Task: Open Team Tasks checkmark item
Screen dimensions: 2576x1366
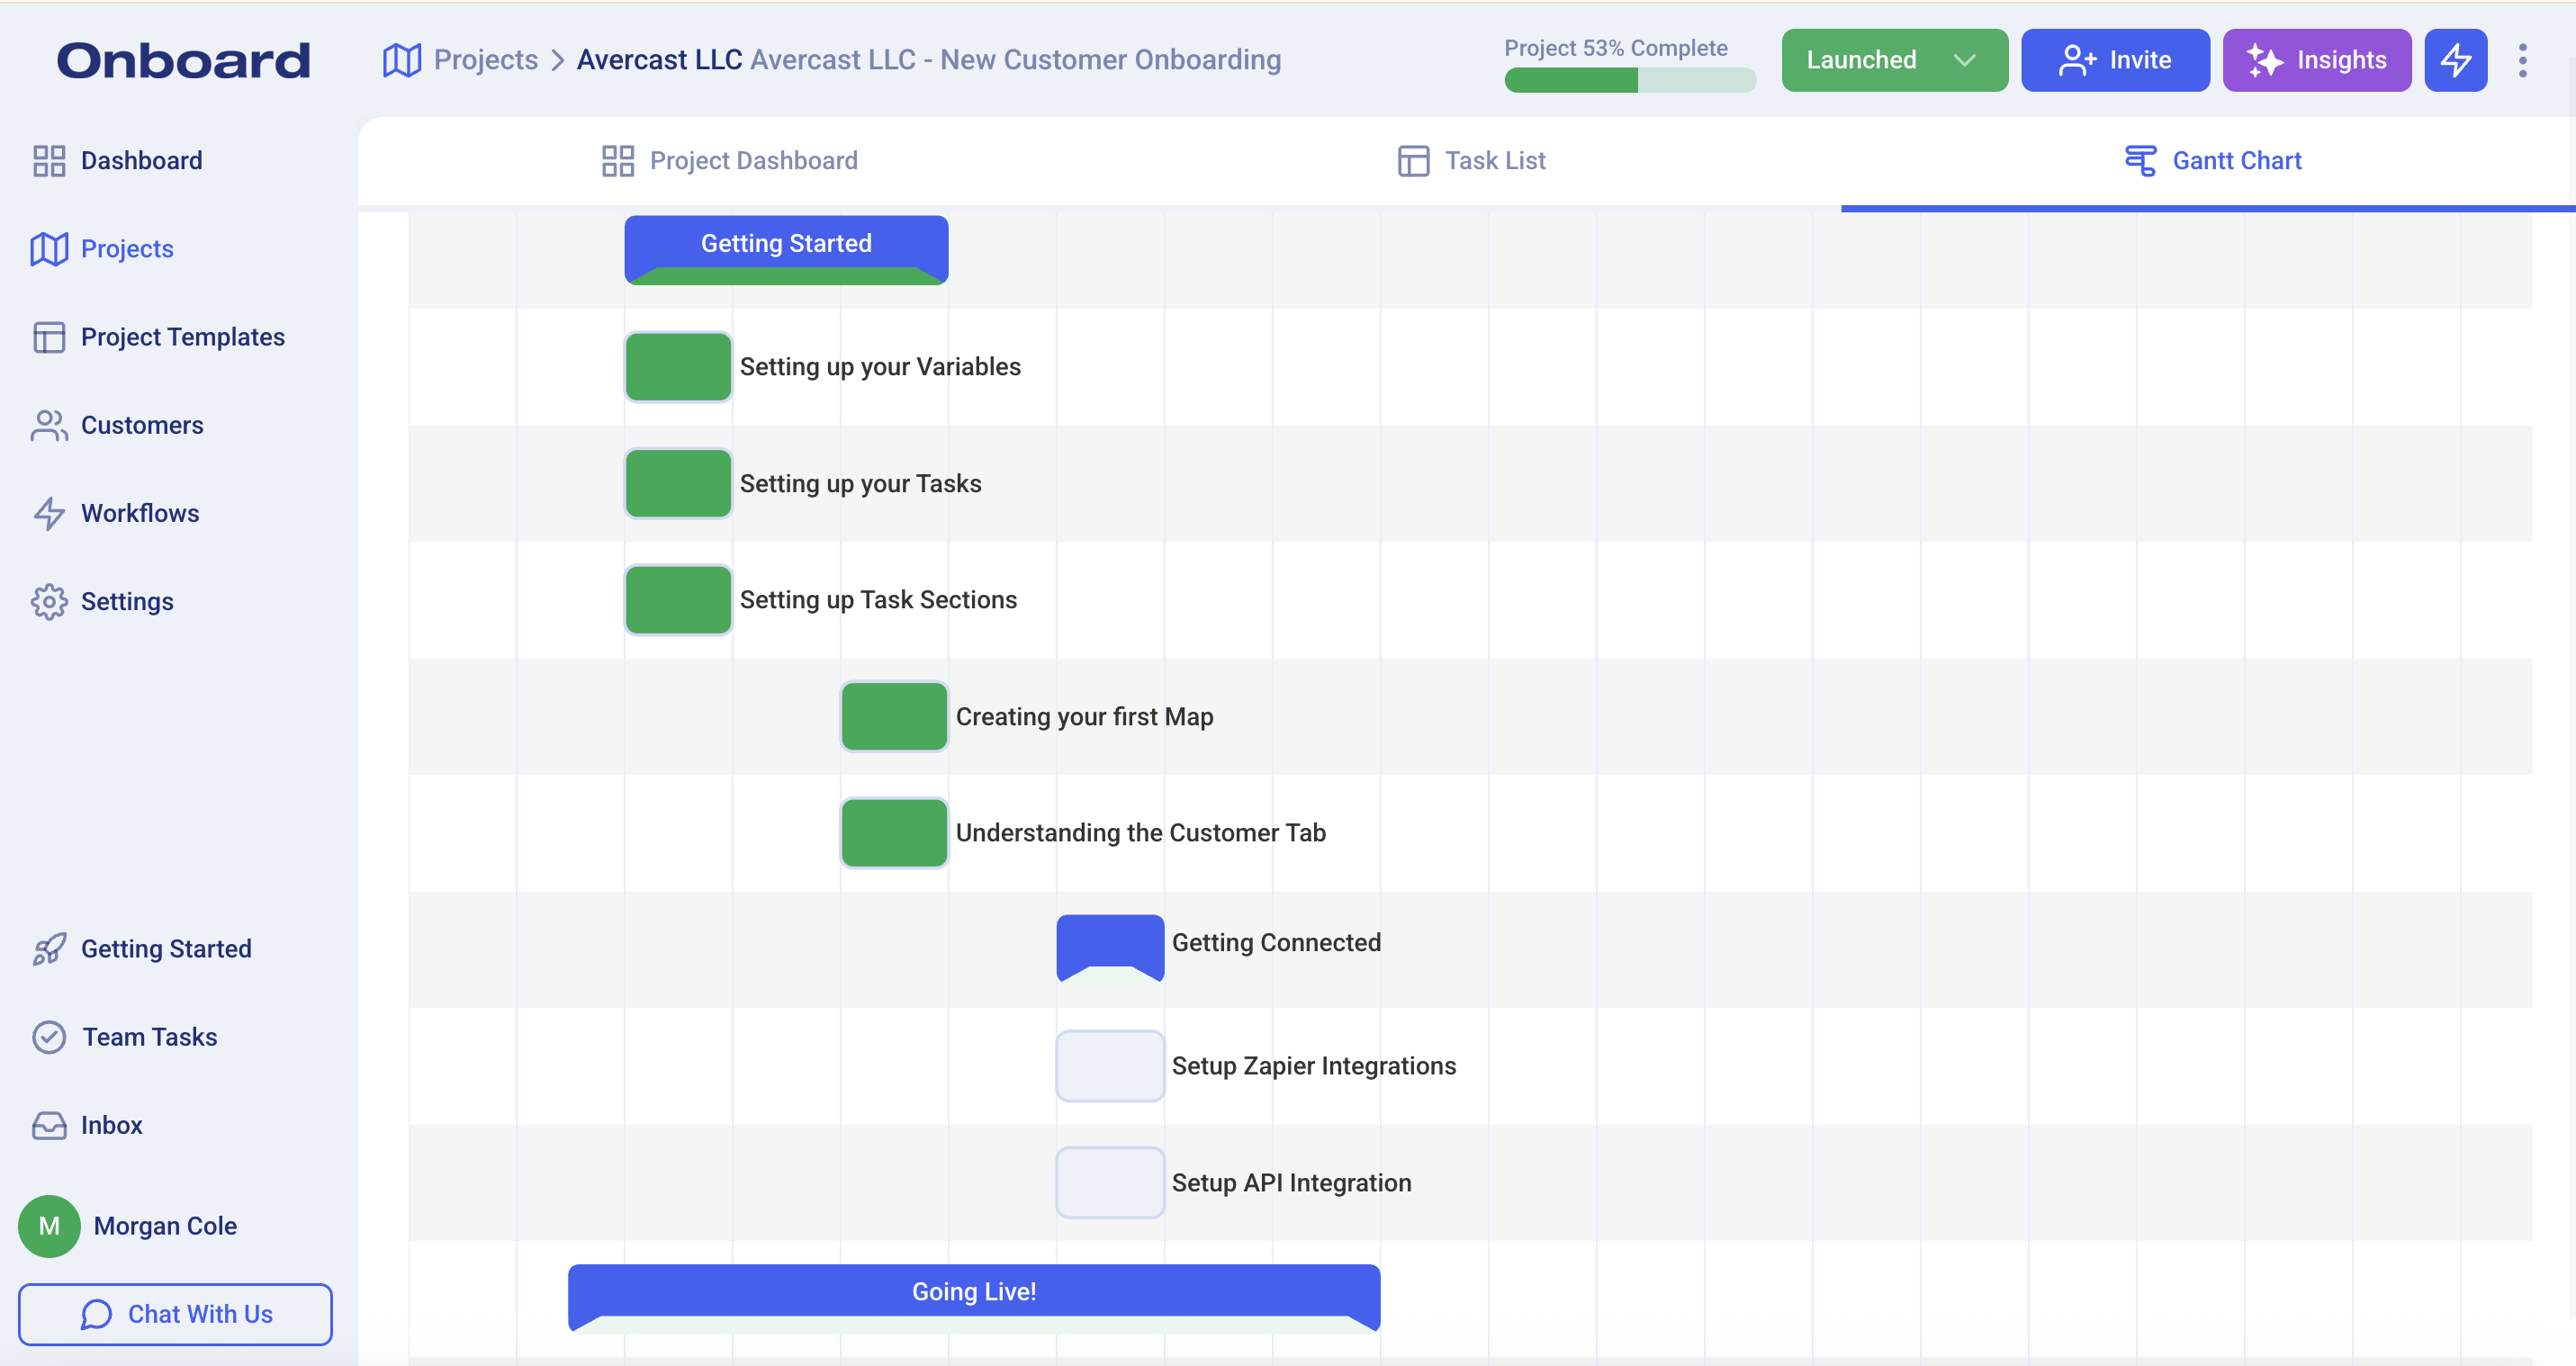Action: click(x=149, y=1037)
